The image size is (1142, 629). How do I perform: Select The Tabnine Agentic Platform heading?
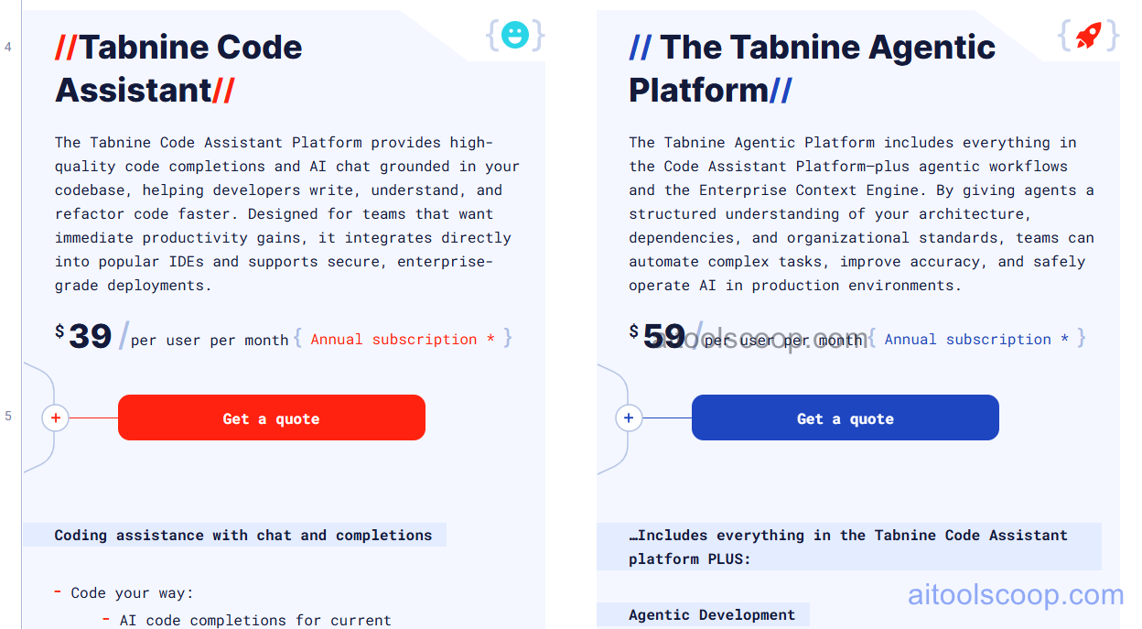click(812, 68)
